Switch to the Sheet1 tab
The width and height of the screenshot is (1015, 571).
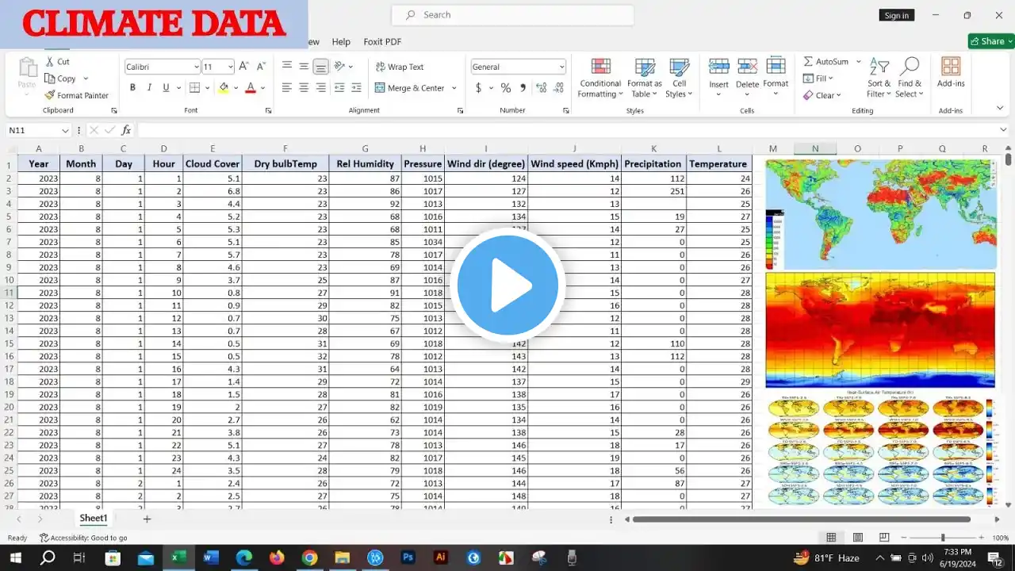tap(93, 518)
